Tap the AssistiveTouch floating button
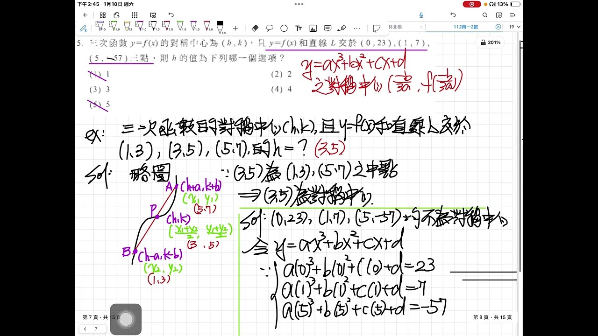The height and width of the screenshot is (336, 598). pyautogui.click(x=126, y=319)
